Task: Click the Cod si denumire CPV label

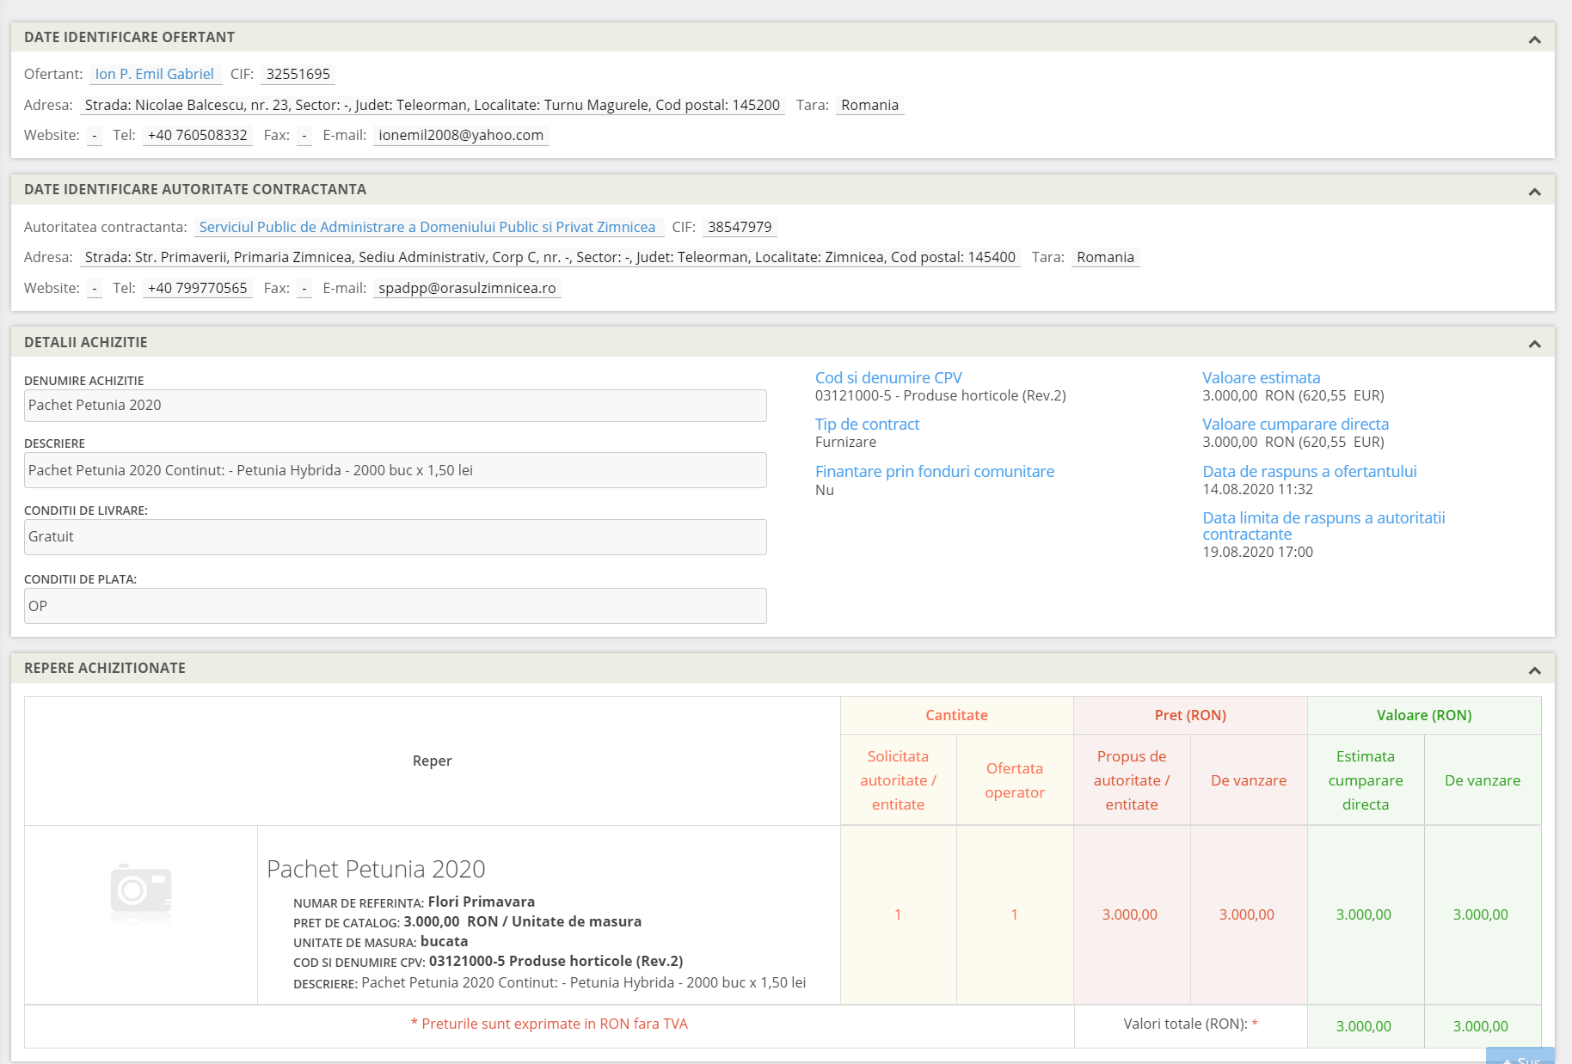Action: tap(888, 377)
